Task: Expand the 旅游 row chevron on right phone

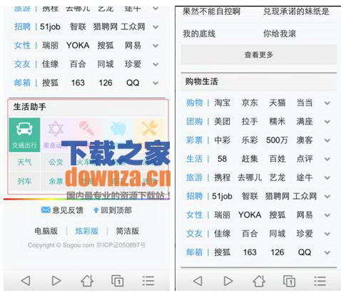Action: (327, 178)
